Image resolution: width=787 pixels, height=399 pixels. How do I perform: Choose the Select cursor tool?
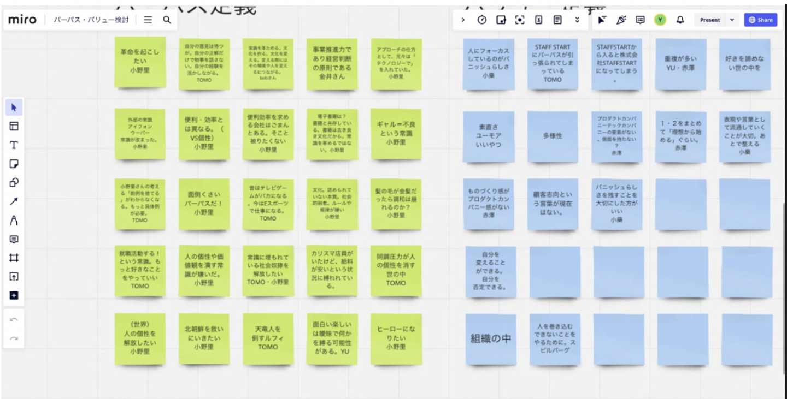pyautogui.click(x=14, y=108)
